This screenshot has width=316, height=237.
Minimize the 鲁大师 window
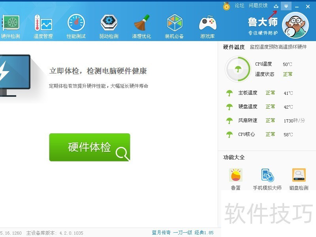pyautogui.click(x=297, y=7)
